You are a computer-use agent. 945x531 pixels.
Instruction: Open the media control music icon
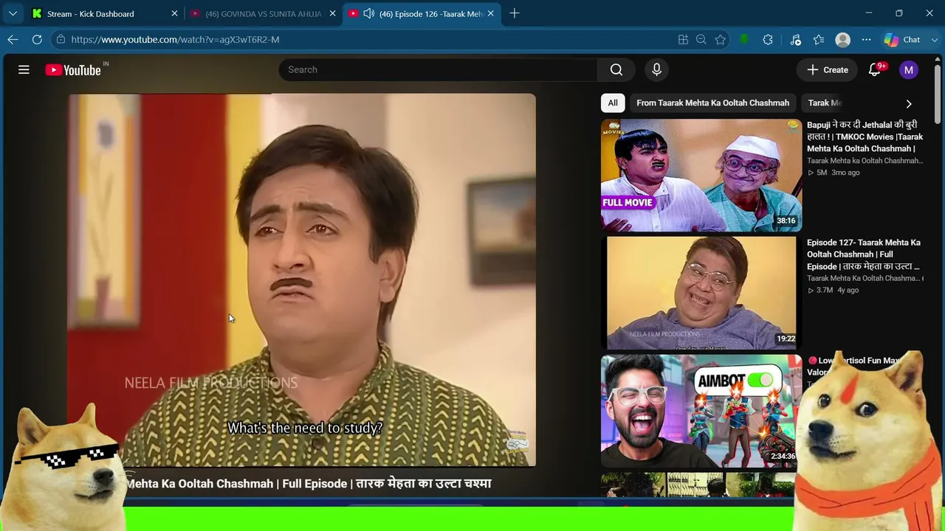[795, 39]
